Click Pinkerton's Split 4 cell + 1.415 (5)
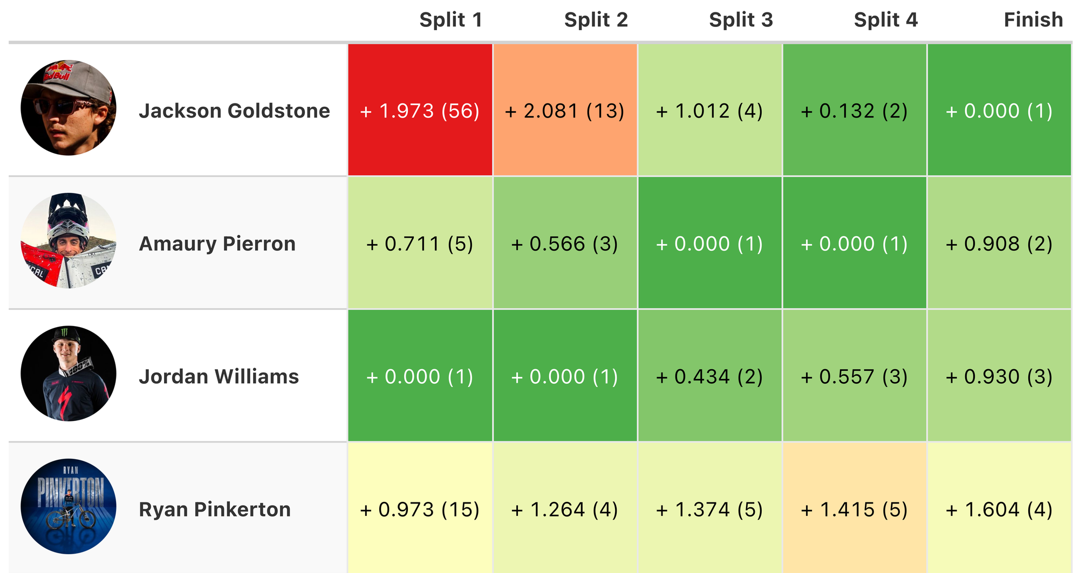The image size is (1079, 573). coord(855,509)
